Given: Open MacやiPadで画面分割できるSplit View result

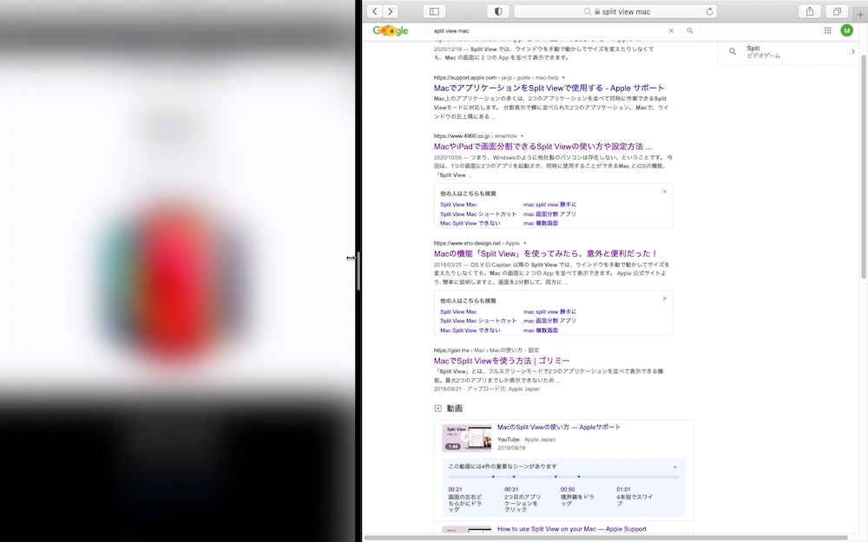Looking at the screenshot, I should (542, 147).
